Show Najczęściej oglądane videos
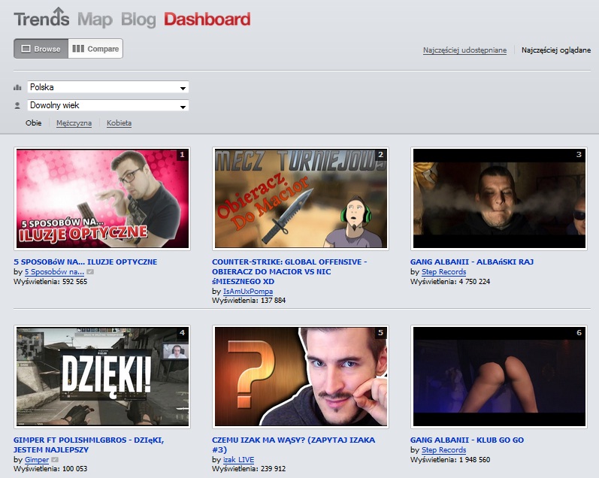The width and height of the screenshot is (599, 478). [x=556, y=50]
